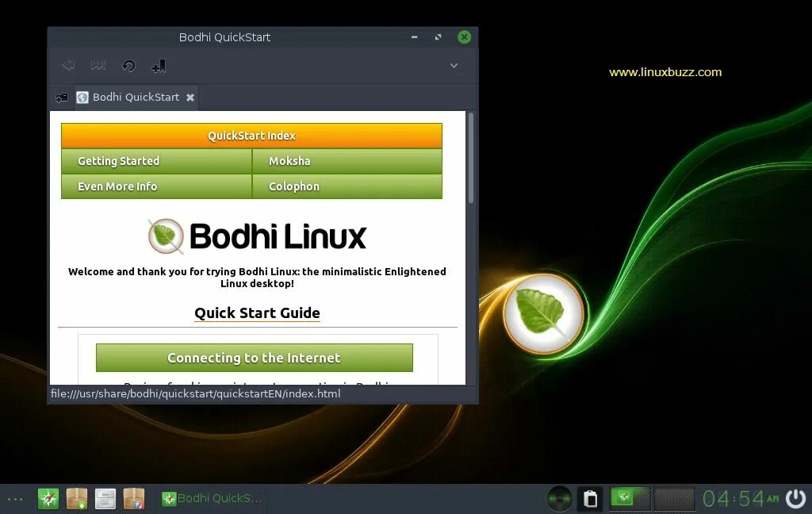812x514 pixels.
Task: Close the Bodhi QuickStart tab
Action: 190,98
